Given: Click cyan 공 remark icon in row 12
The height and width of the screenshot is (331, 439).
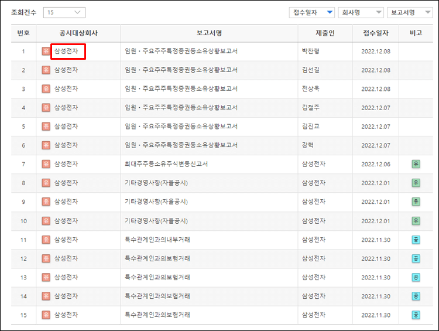Looking at the screenshot, I should click(x=416, y=258).
